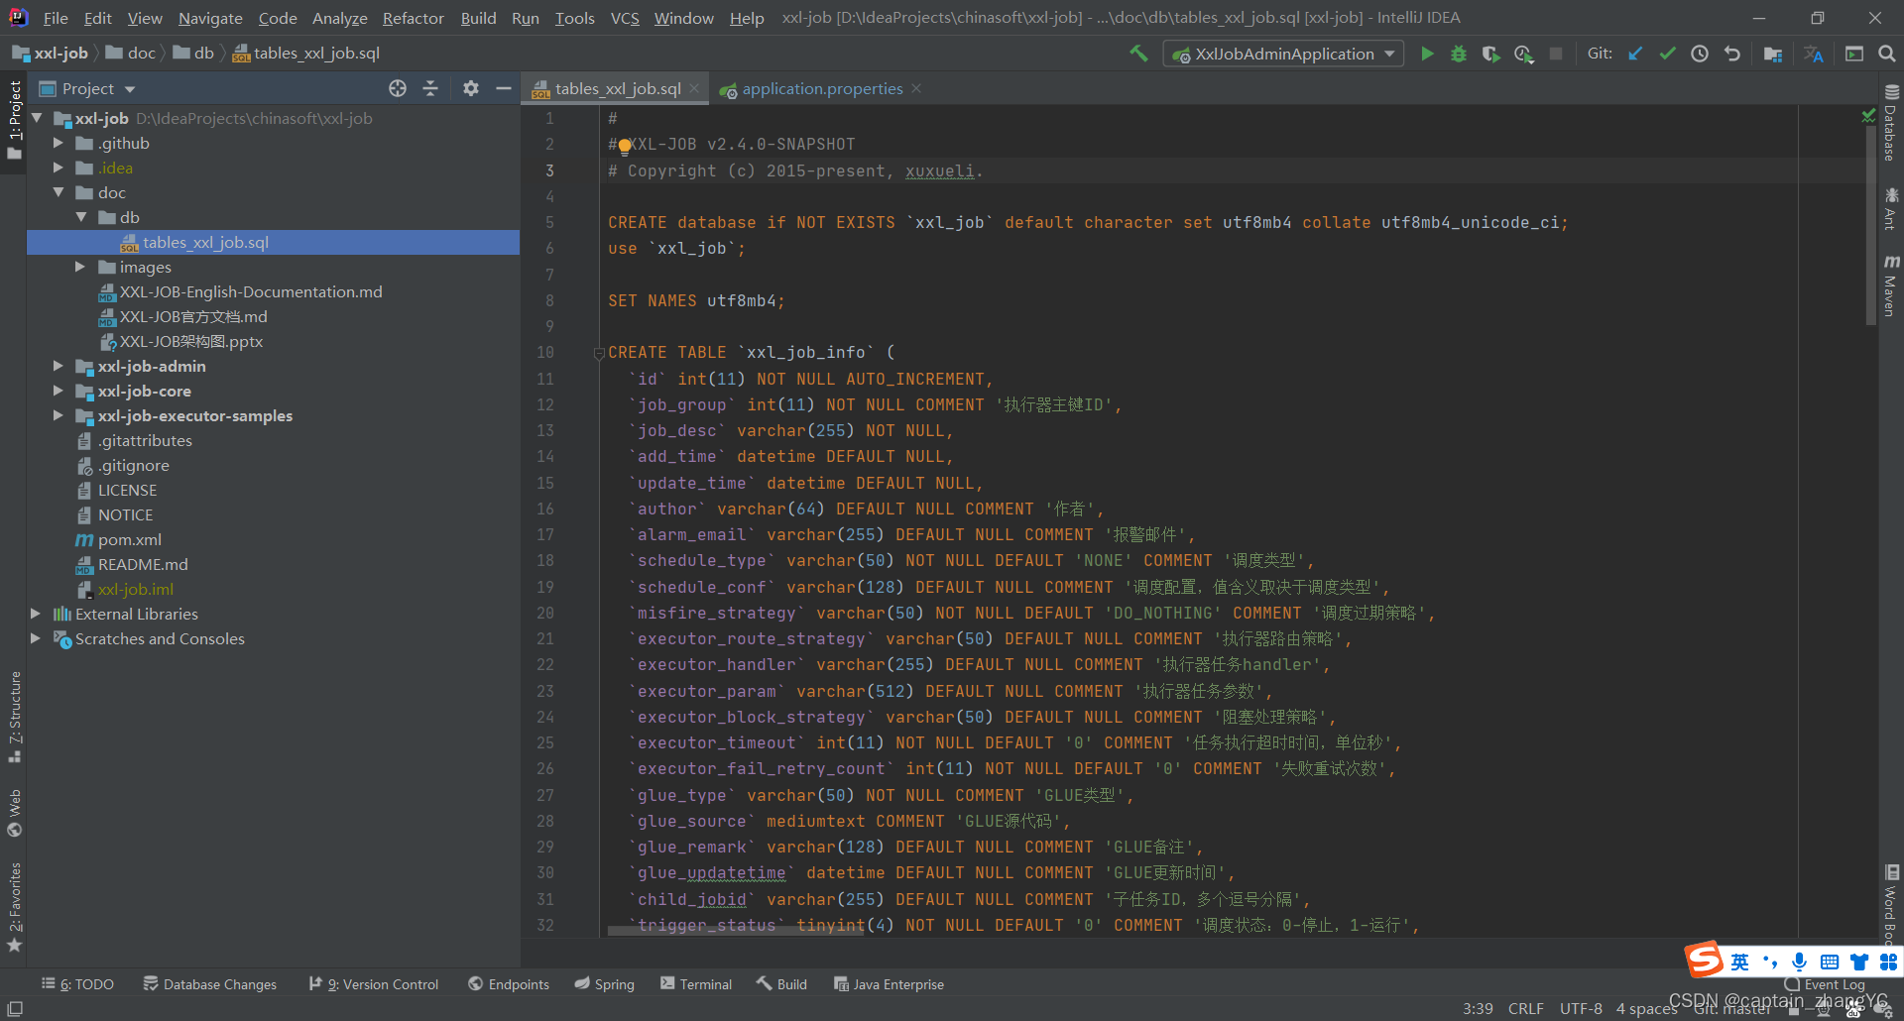This screenshot has width=1904, height=1021.
Task: Click the Build Project hammer icon
Action: (x=1138, y=54)
